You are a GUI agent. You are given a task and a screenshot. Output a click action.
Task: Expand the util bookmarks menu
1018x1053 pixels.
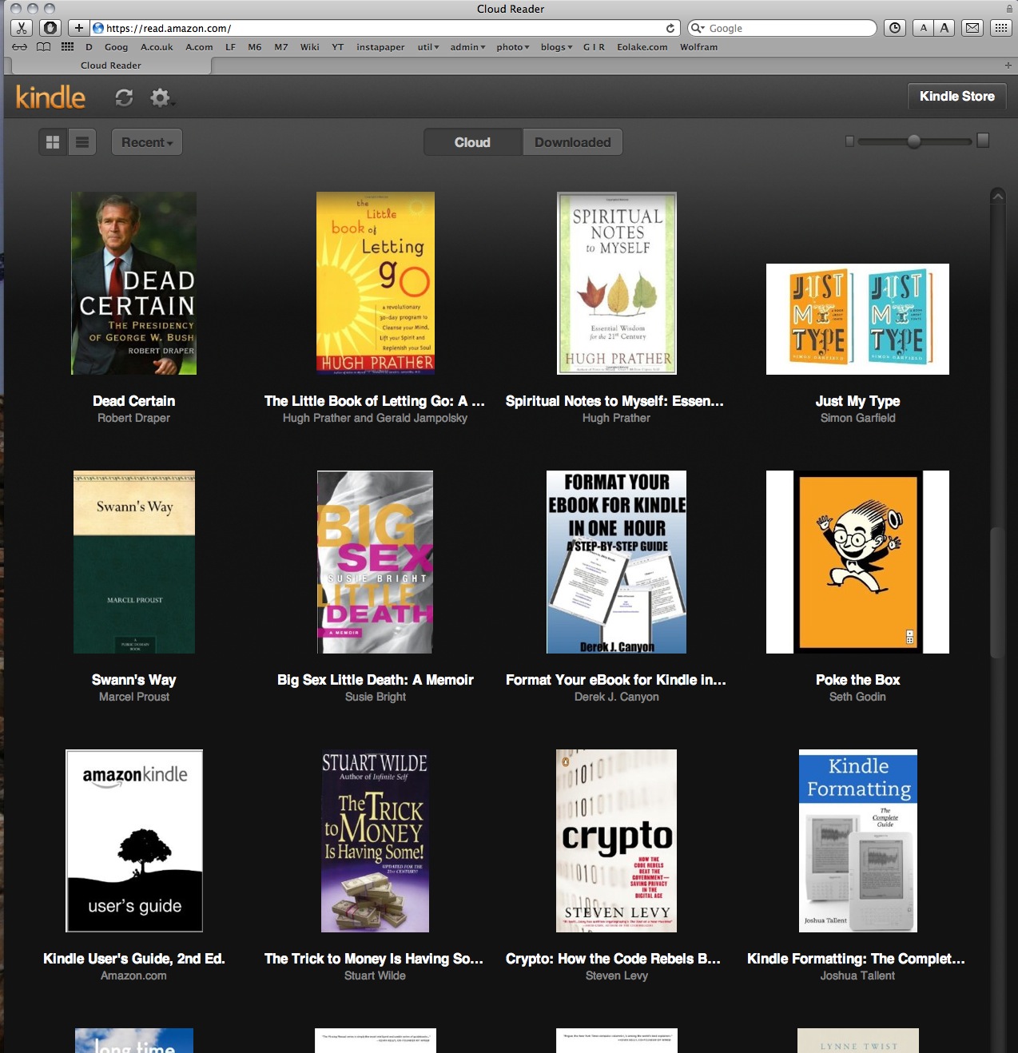coord(427,47)
